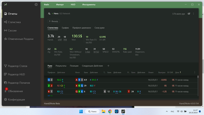
Task: Collapse the sidebar with the arrow icon
Action: pos(36,5)
